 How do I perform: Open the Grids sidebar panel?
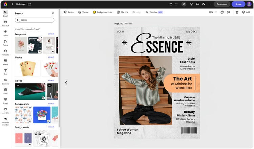(5, 91)
